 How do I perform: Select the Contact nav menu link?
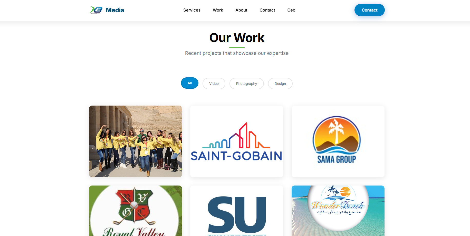(x=267, y=10)
